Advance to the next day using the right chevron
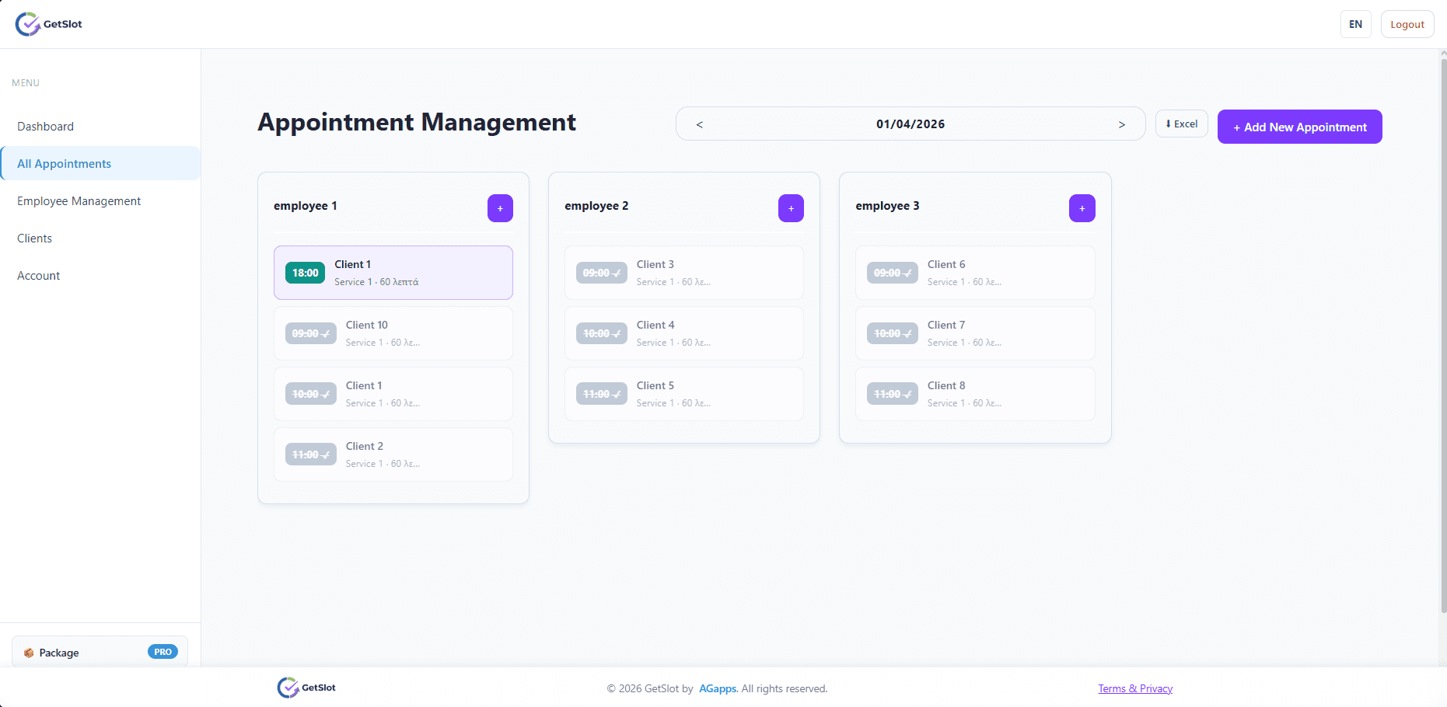The width and height of the screenshot is (1447, 707). click(x=1122, y=124)
